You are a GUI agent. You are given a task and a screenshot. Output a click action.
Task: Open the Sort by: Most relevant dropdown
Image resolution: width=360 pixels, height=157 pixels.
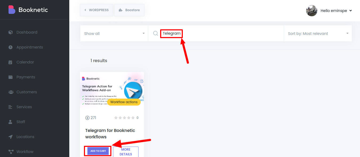[x=318, y=33]
